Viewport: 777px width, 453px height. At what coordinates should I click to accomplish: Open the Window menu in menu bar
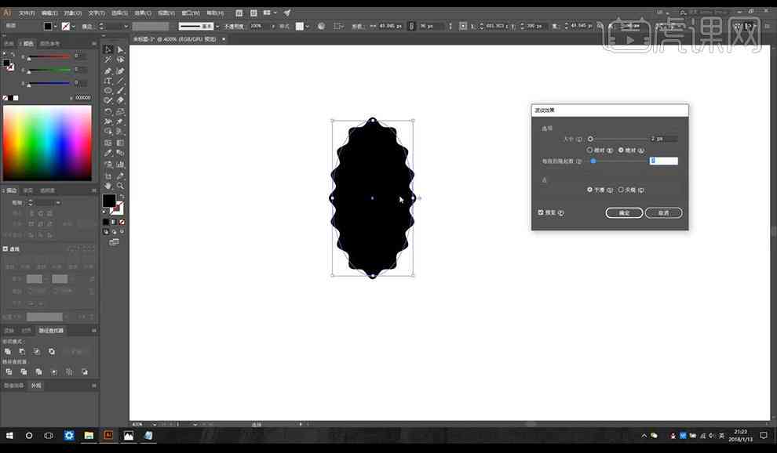(x=191, y=13)
